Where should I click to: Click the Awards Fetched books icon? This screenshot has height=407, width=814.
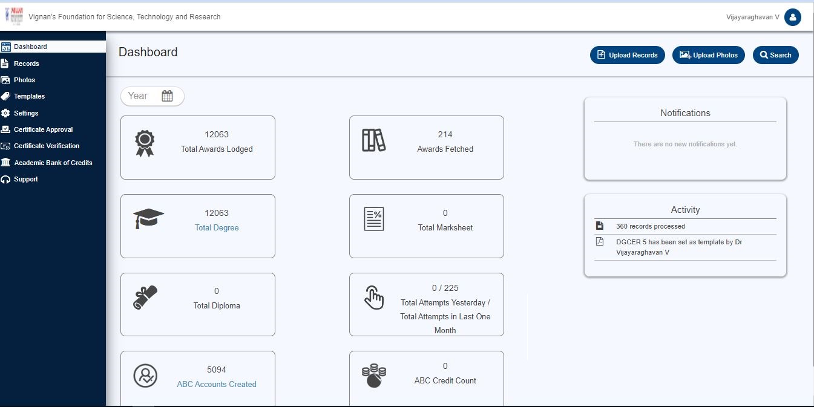373,140
